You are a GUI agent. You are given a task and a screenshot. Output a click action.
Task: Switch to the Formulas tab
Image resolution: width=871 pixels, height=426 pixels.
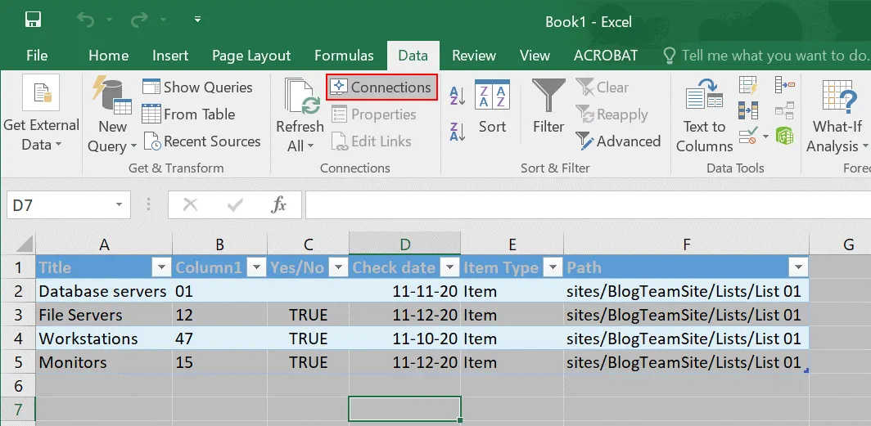pyautogui.click(x=344, y=56)
